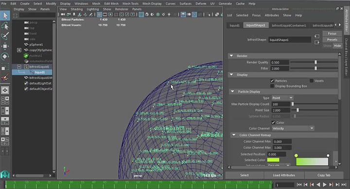This screenshot has height=189, width=350.
Task: Click the Point Size slider handle
Action: point(297,110)
